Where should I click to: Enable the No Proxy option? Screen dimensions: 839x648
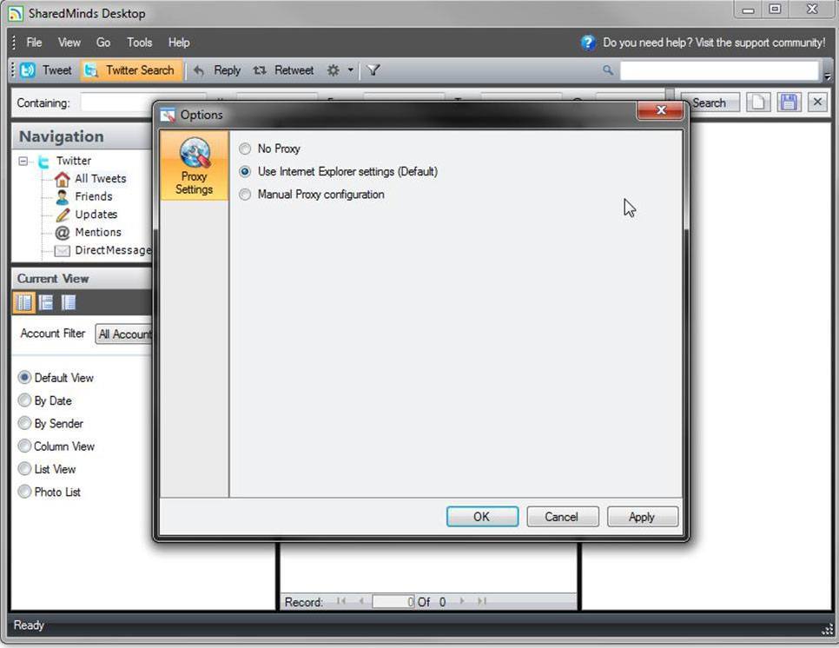coord(245,149)
